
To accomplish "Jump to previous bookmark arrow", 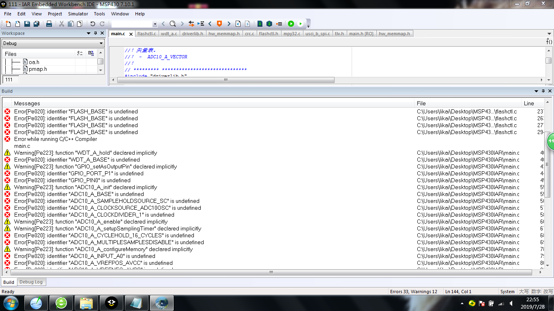I will coord(210,24).
